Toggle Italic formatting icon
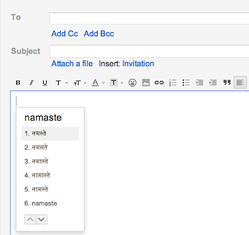Viewport: 249px width, 235px height. (x=31, y=83)
